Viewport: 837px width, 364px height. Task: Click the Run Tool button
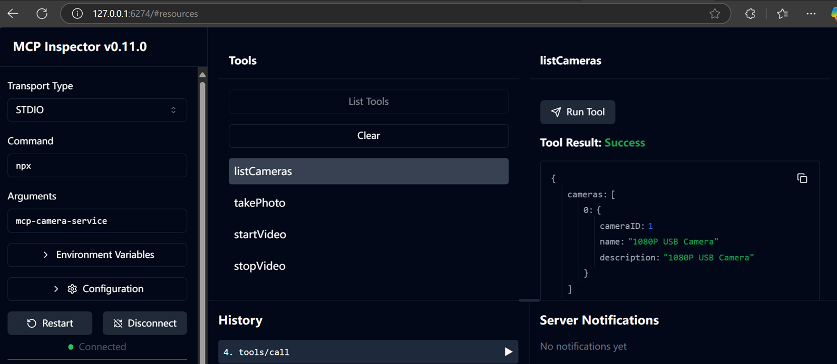578,112
